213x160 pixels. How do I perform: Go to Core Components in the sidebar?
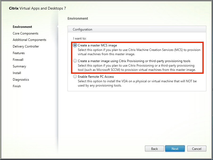tap(26, 33)
